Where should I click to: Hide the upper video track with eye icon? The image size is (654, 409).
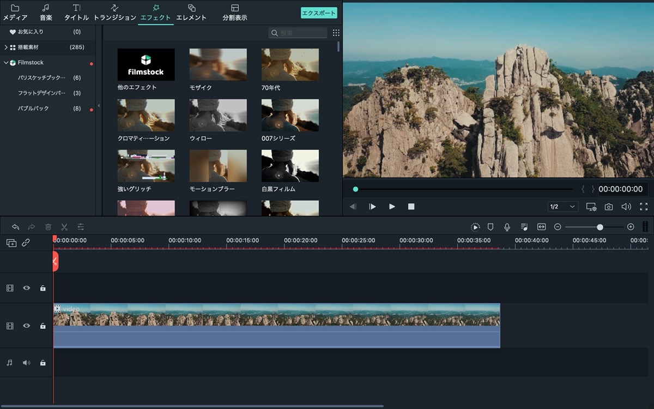(x=26, y=288)
